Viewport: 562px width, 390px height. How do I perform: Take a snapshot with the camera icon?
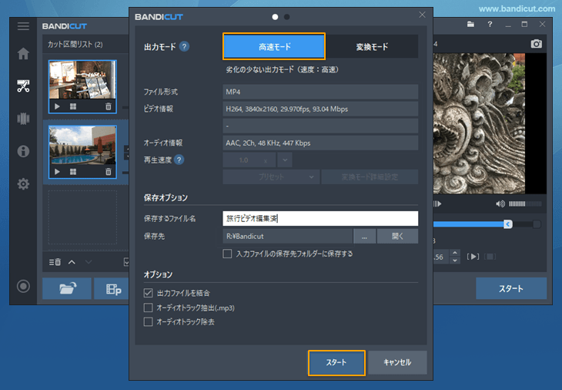click(x=536, y=44)
